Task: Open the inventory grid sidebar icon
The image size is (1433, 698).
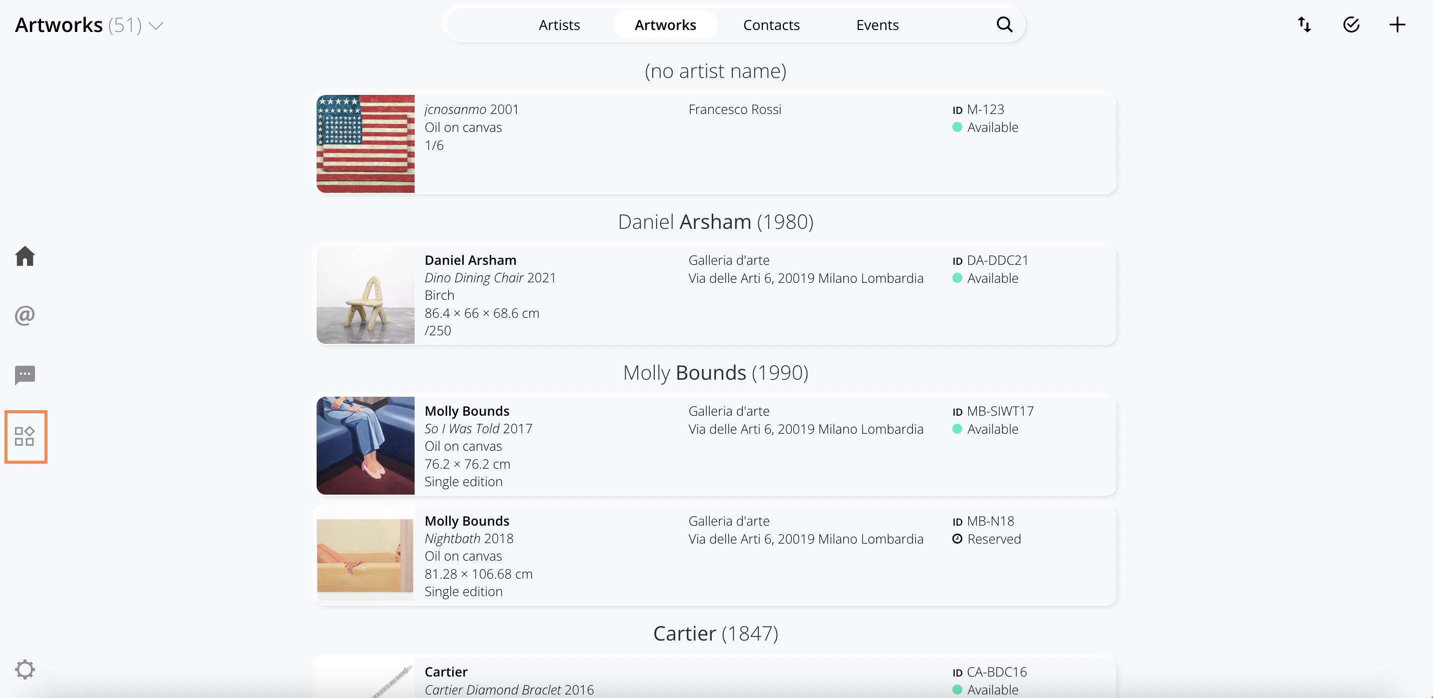Action: (25, 436)
